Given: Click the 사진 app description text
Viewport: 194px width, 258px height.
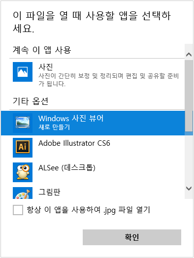Looking at the screenshot, I should click(109, 80).
